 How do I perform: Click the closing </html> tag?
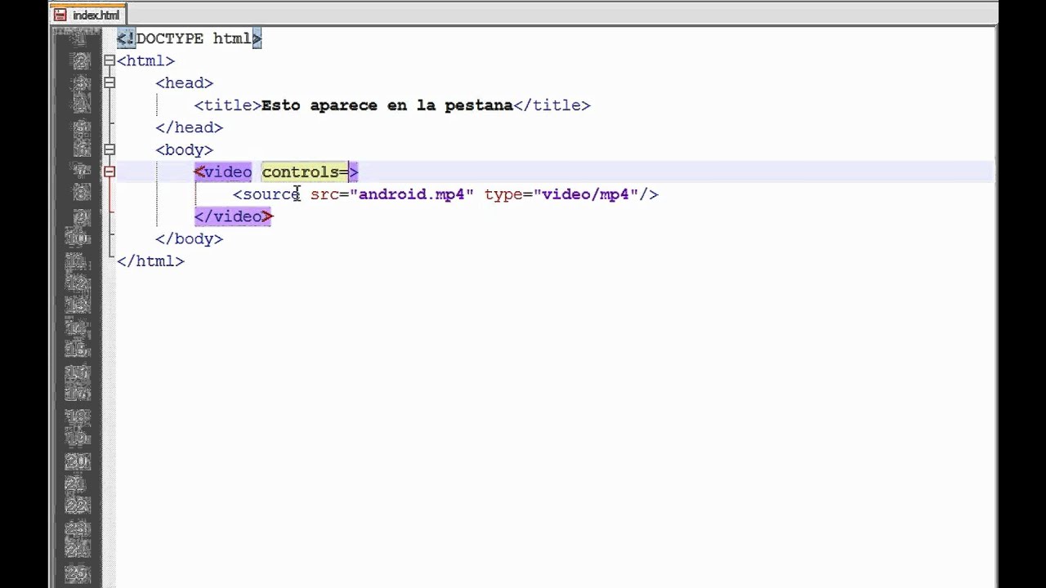pos(150,261)
